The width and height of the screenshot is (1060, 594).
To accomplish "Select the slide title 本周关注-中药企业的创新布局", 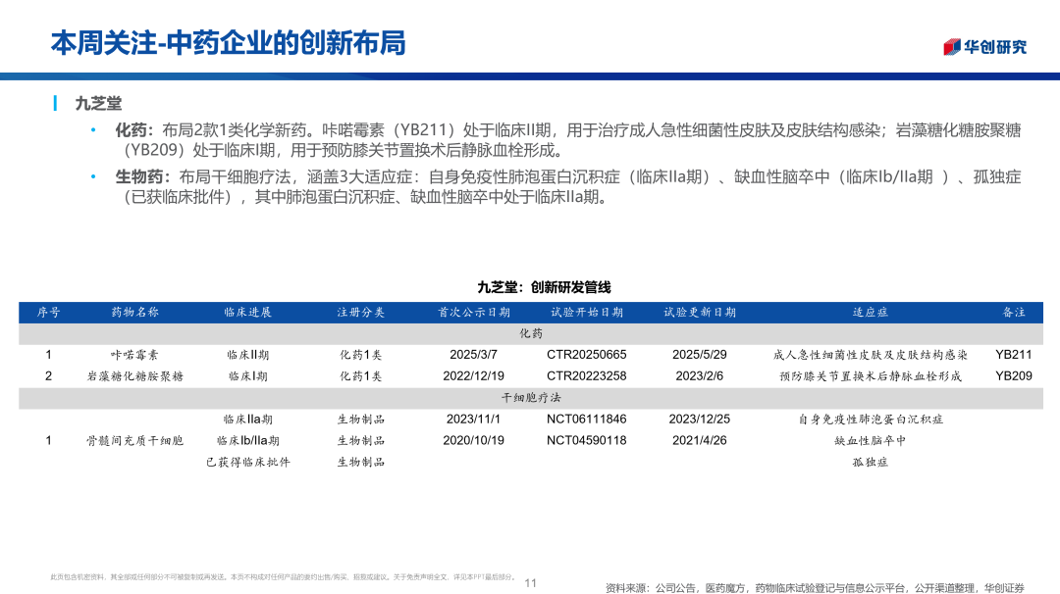I will coord(228,43).
